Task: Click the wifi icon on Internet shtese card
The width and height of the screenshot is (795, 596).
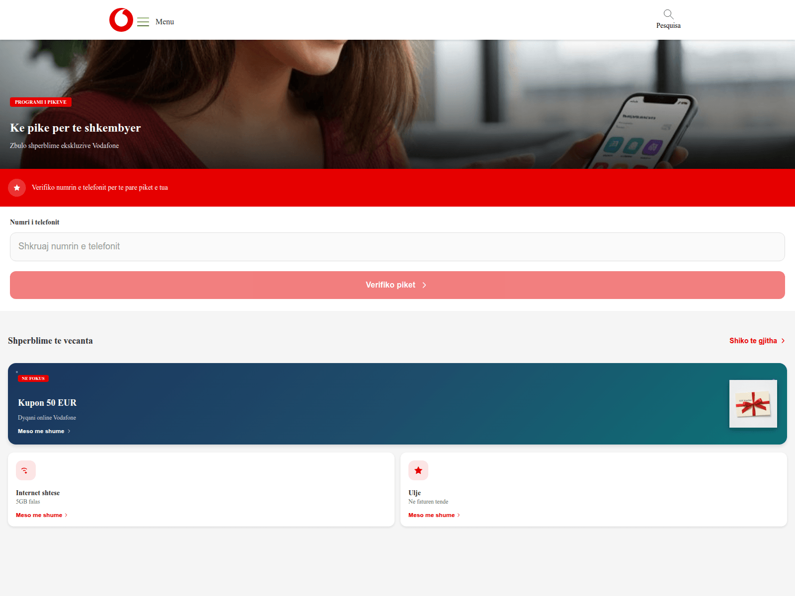Action: 26,470
